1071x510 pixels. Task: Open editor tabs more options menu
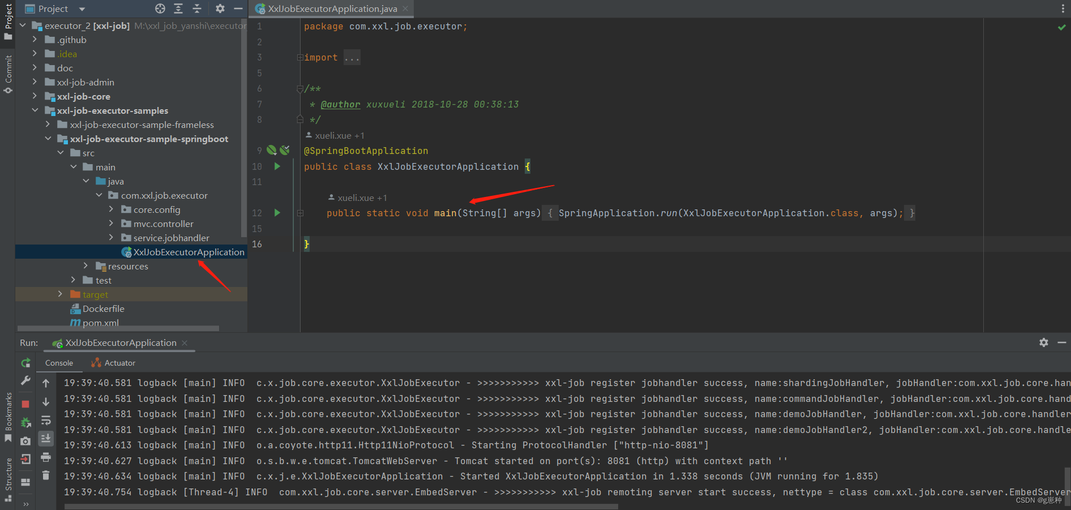(1063, 8)
